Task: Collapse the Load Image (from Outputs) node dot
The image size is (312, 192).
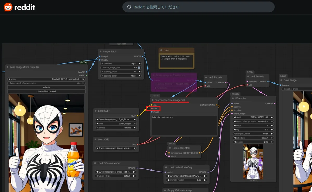Action: (8, 67)
